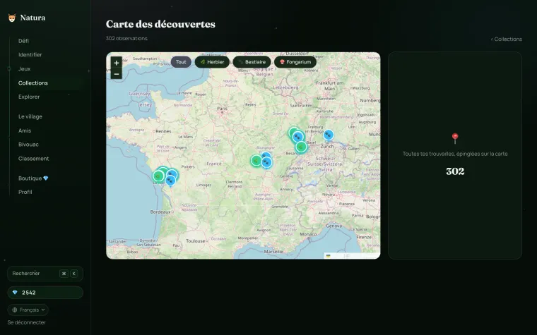Screen dimensions: 537x335
Task: Go to Amis
Action: (x=25, y=130)
